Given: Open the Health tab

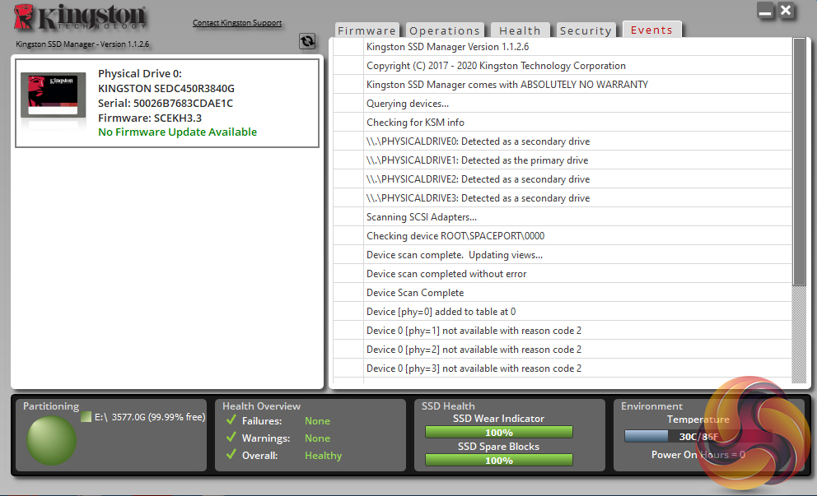Looking at the screenshot, I should (520, 30).
